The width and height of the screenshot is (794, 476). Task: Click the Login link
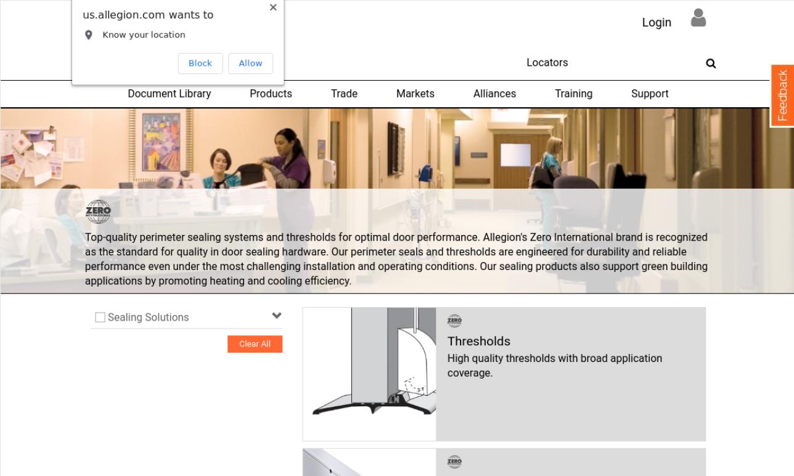pyautogui.click(x=656, y=22)
